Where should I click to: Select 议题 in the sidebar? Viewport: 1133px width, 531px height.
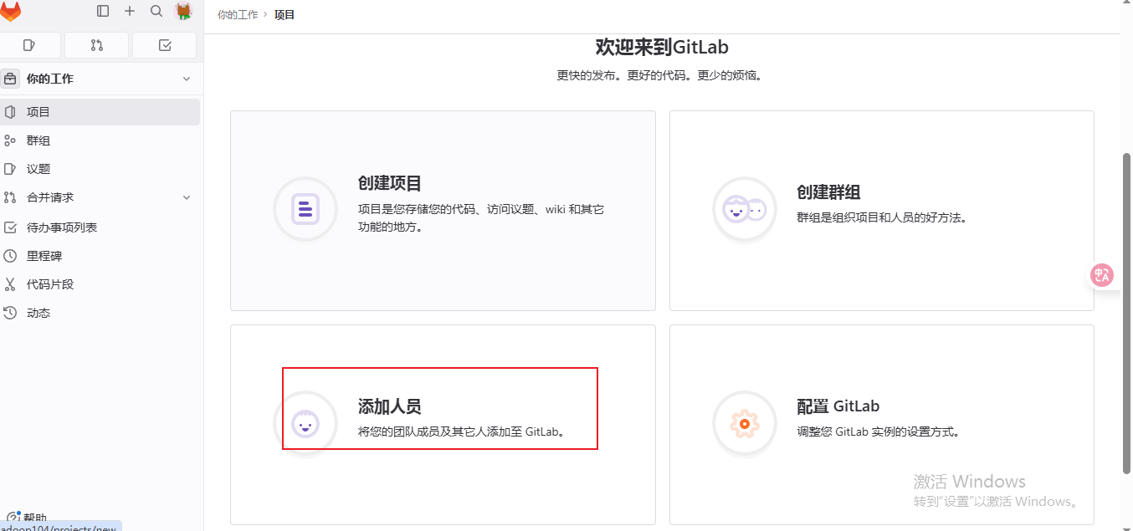(100, 169)
